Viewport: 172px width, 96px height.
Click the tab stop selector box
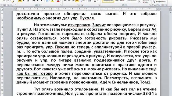2,9
